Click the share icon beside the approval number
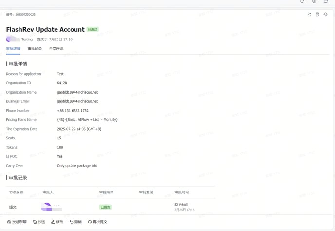 pos(309,14)
